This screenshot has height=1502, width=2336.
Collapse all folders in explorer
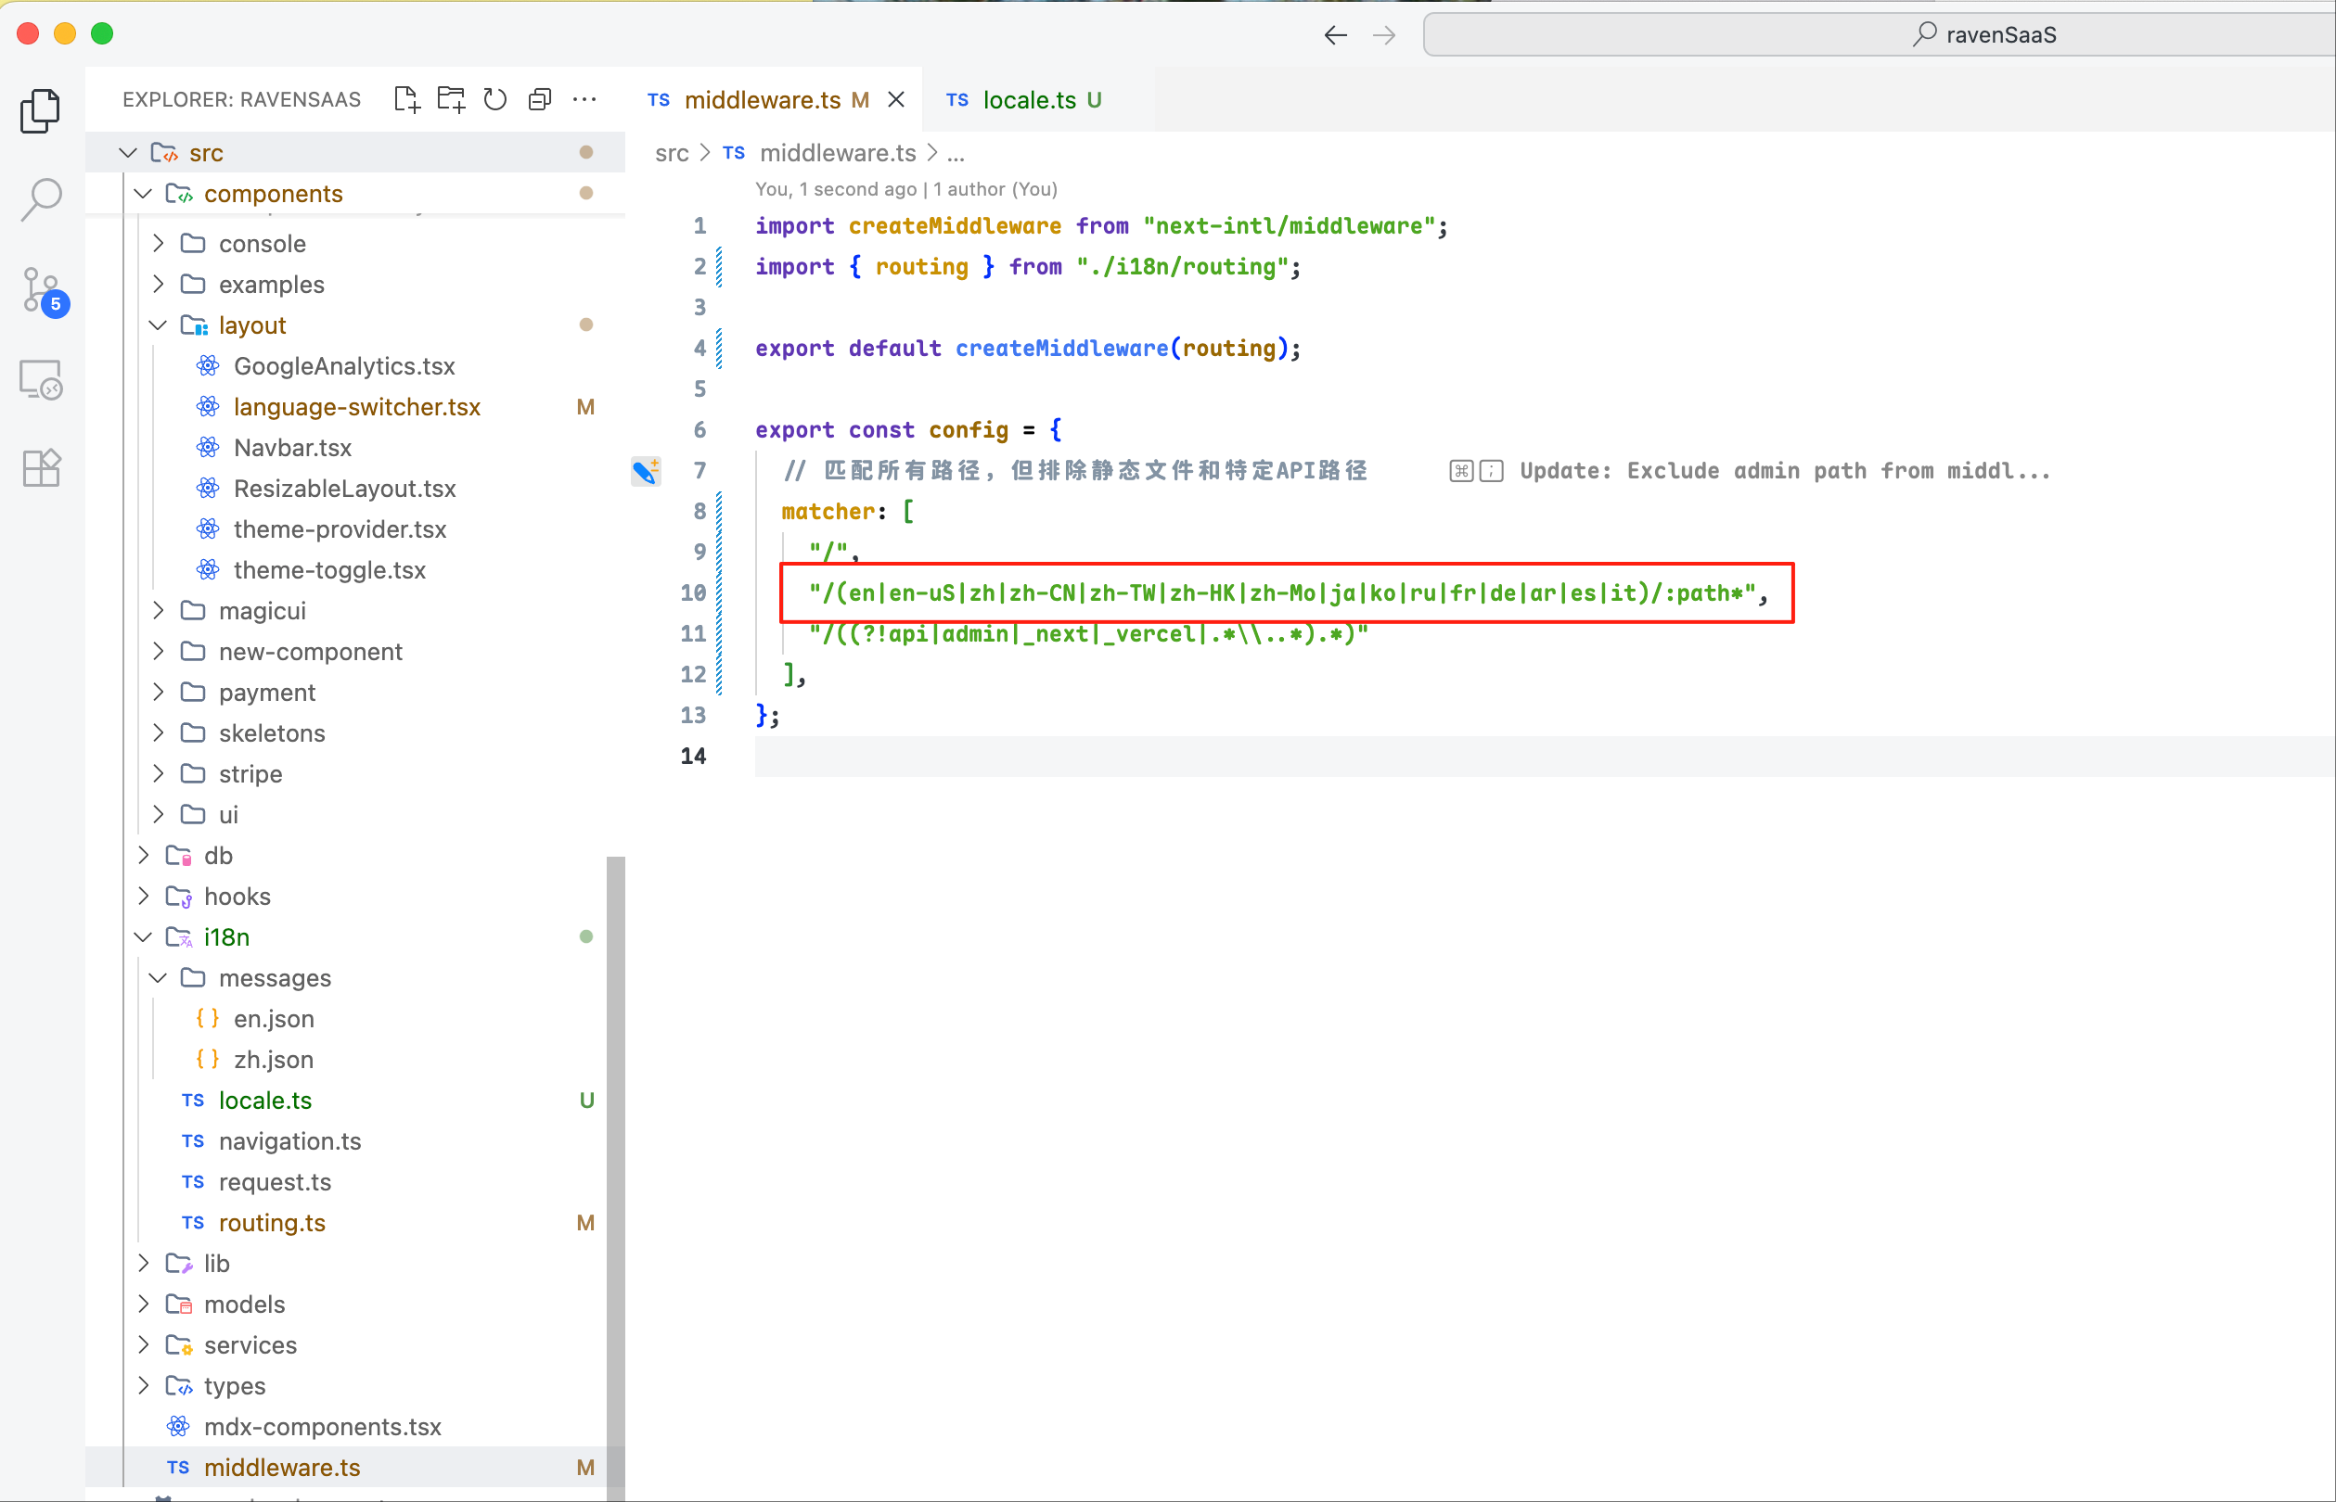pos(540,99)
